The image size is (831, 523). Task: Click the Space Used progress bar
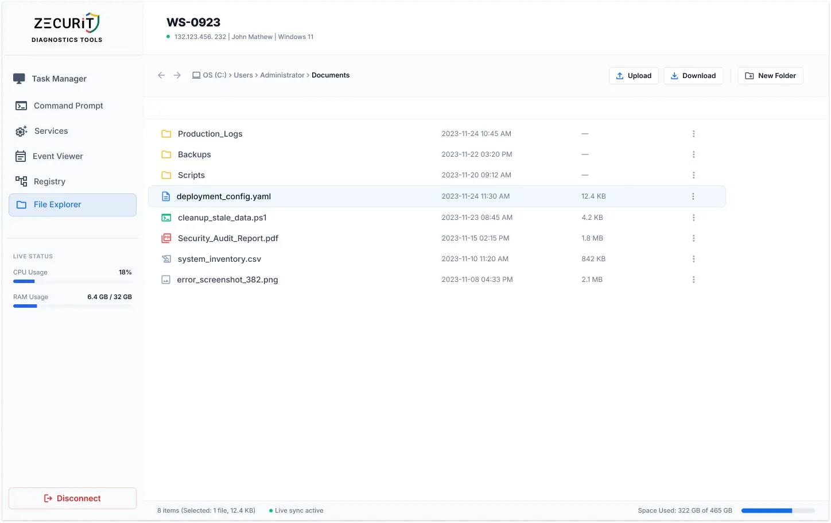778,510
